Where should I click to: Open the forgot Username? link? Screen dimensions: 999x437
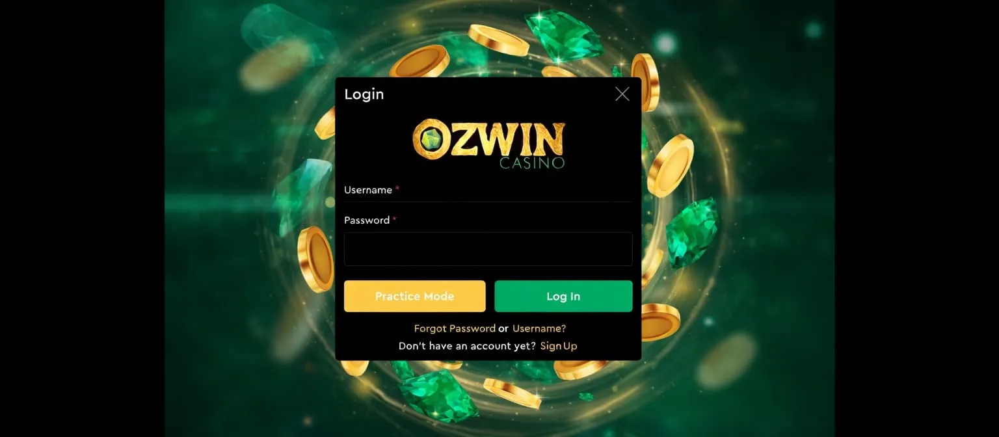tap(539, 328)
